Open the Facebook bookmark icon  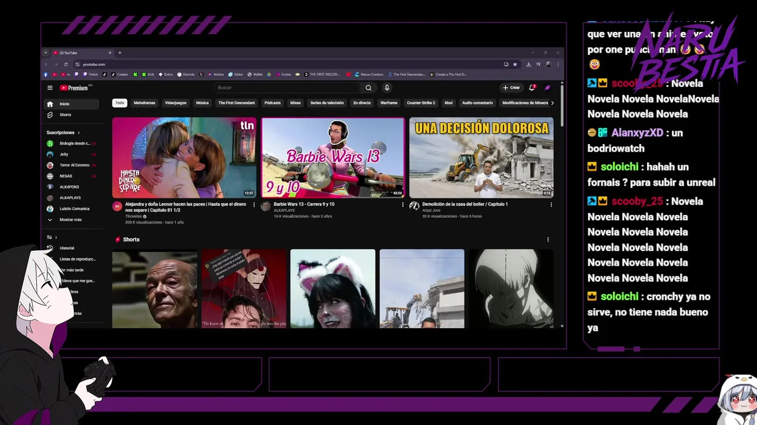[46, 74]
